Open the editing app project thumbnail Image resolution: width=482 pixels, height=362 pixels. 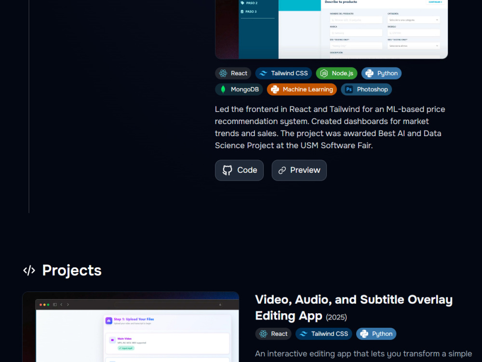pyautogui.click(x=131, y=327)
